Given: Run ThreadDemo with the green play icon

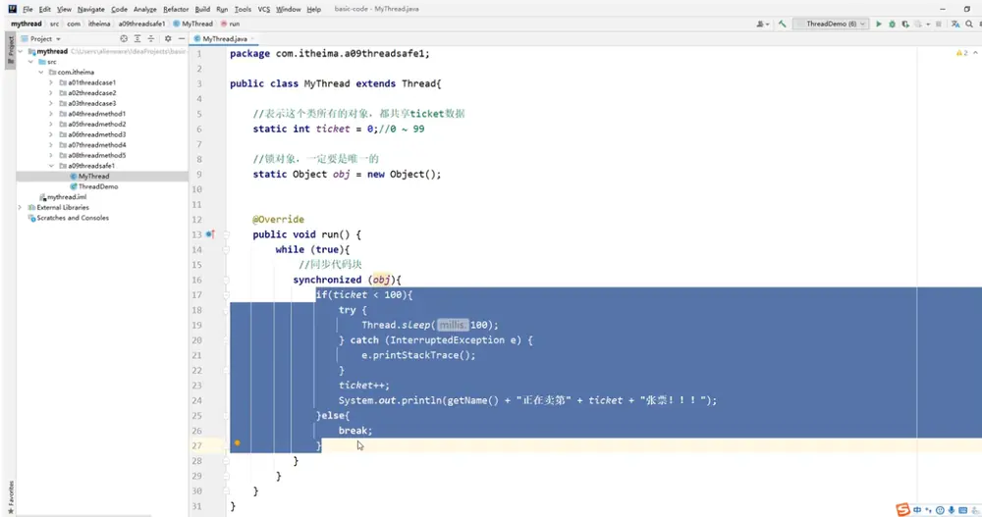Looking at the screenshot, I should [879, 24].
